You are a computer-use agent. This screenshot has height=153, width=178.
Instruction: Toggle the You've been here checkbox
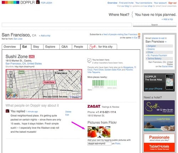tap(89, 60)
